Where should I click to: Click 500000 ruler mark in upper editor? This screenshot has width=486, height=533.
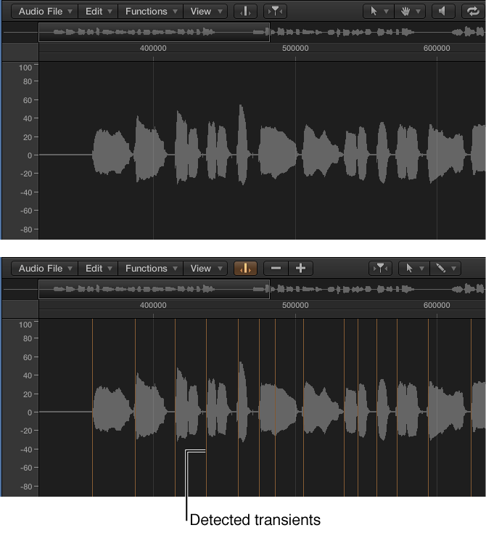coord(295,48)
